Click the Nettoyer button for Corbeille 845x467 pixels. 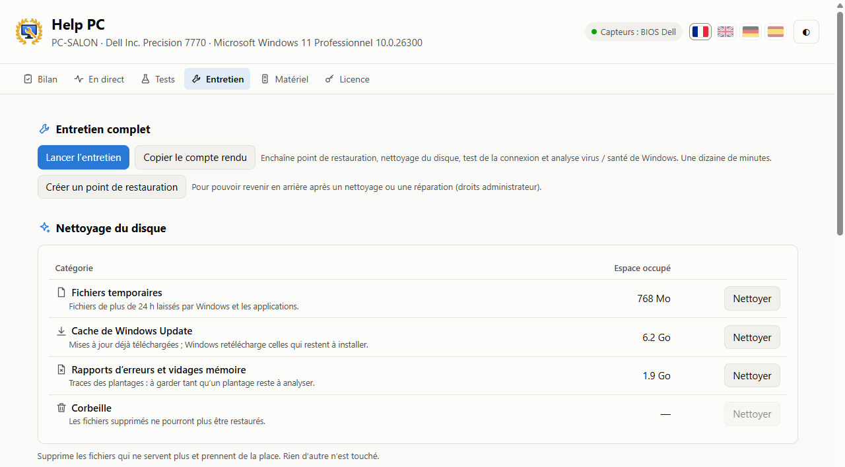[752, 414]
